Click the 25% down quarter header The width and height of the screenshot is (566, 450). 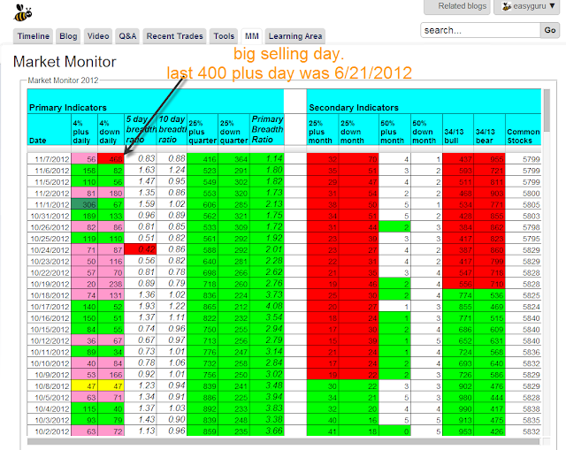pos(233,130)
